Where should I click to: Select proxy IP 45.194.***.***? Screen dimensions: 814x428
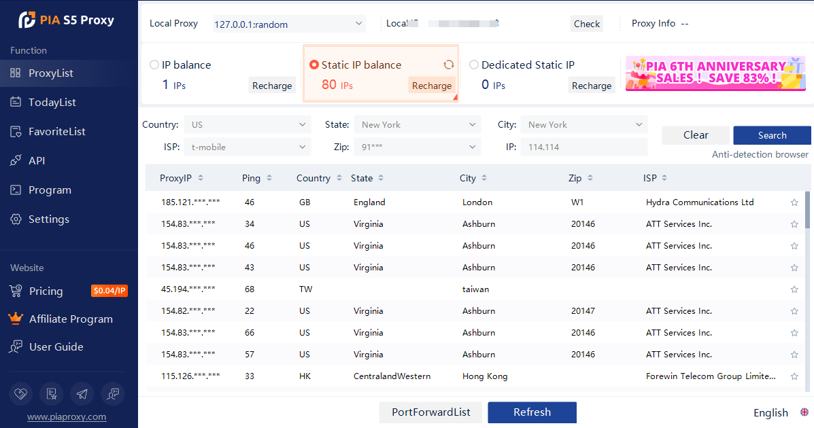[188, 289]
